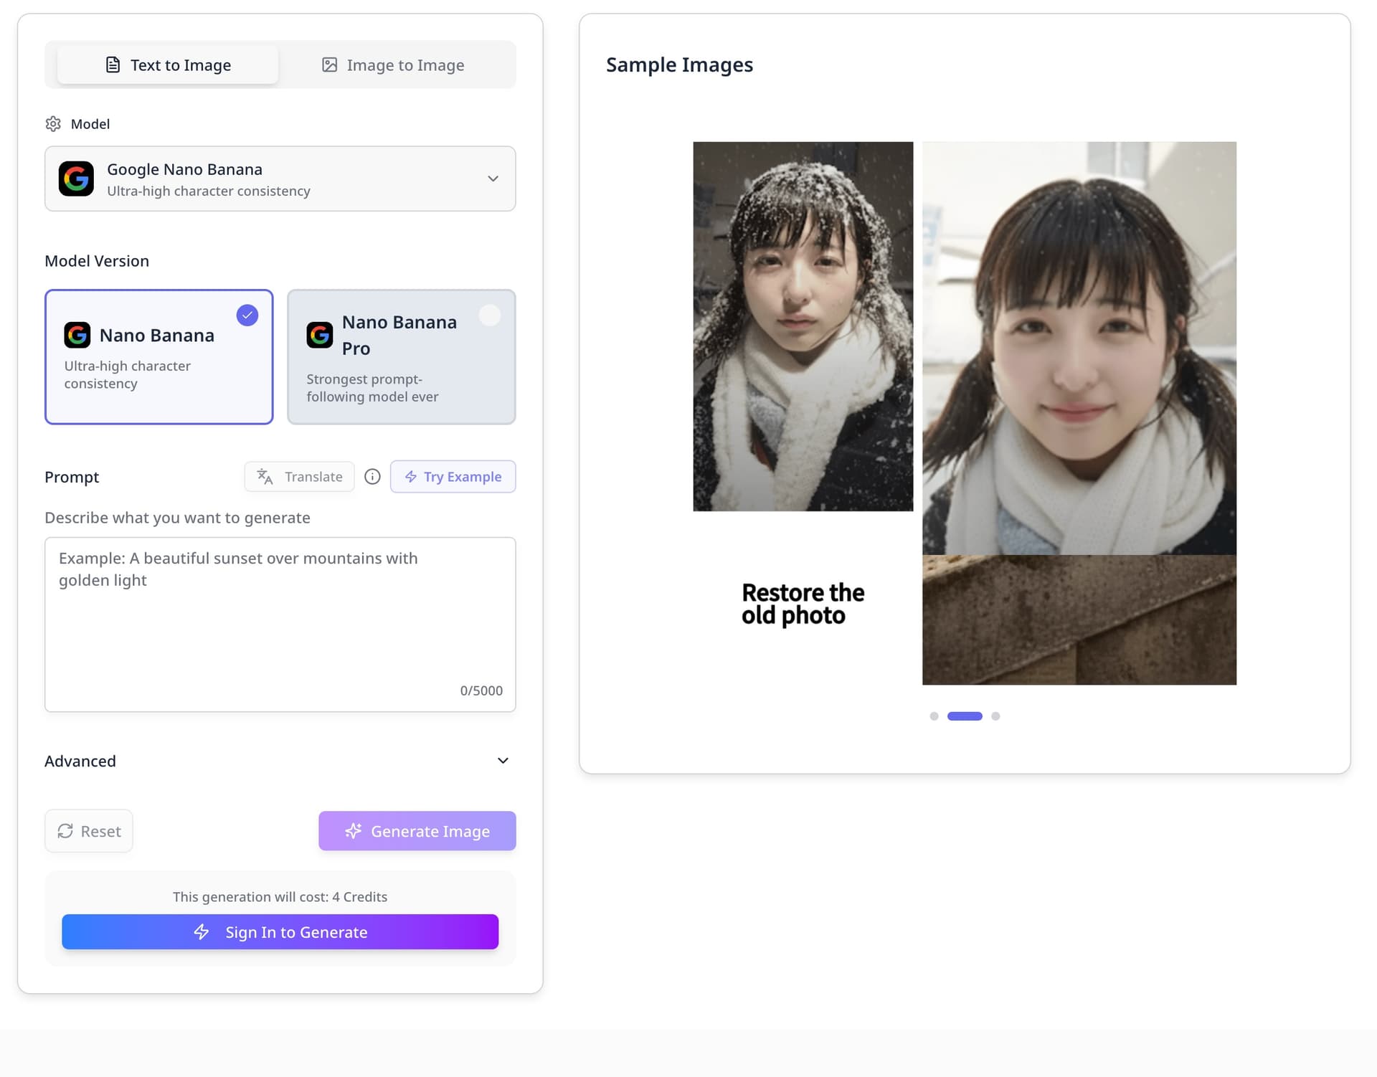The height and width of the screenshot is (1077, 1377).
Task: Click the Image to Image picture icon
Action: click(x=330, y=65)
